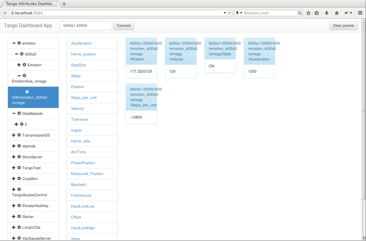Open a new tab with plus icon
The width and height of the screenshot is (366, 241).
pos(64,4)
